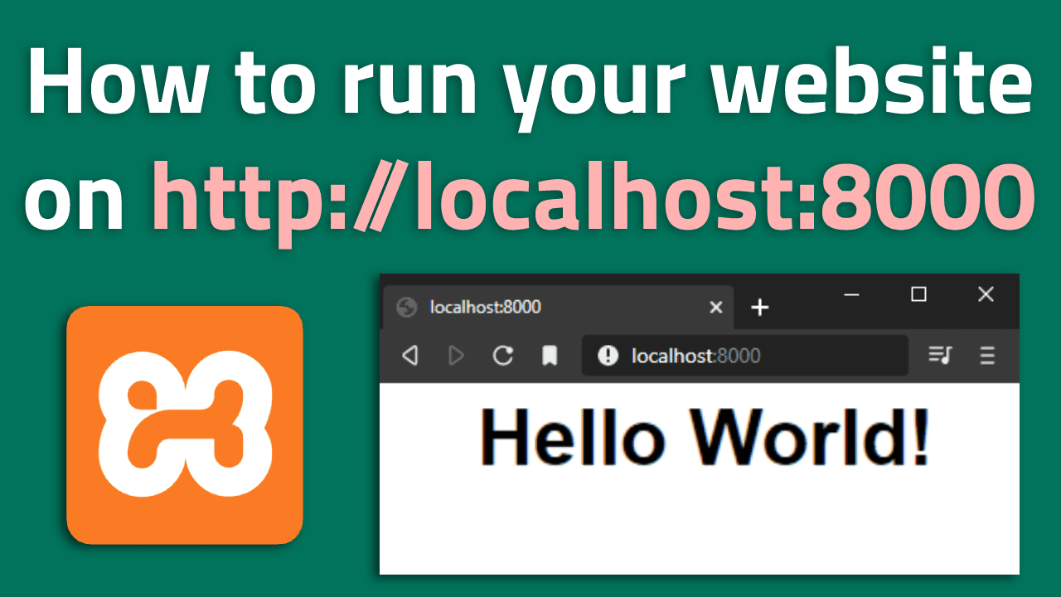
Task: Reload the localhost:8000 page
Action: coord(502,356)
